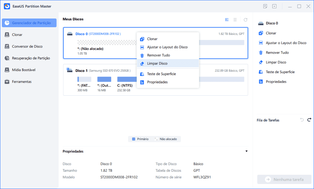The image size is (314, 189).
Task: Click the right panel Clonar icon
Action: 261,33
